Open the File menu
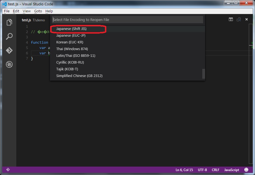The height and width of the screenshot is (175, 255). pyautogui.click(x=6, y=11)
